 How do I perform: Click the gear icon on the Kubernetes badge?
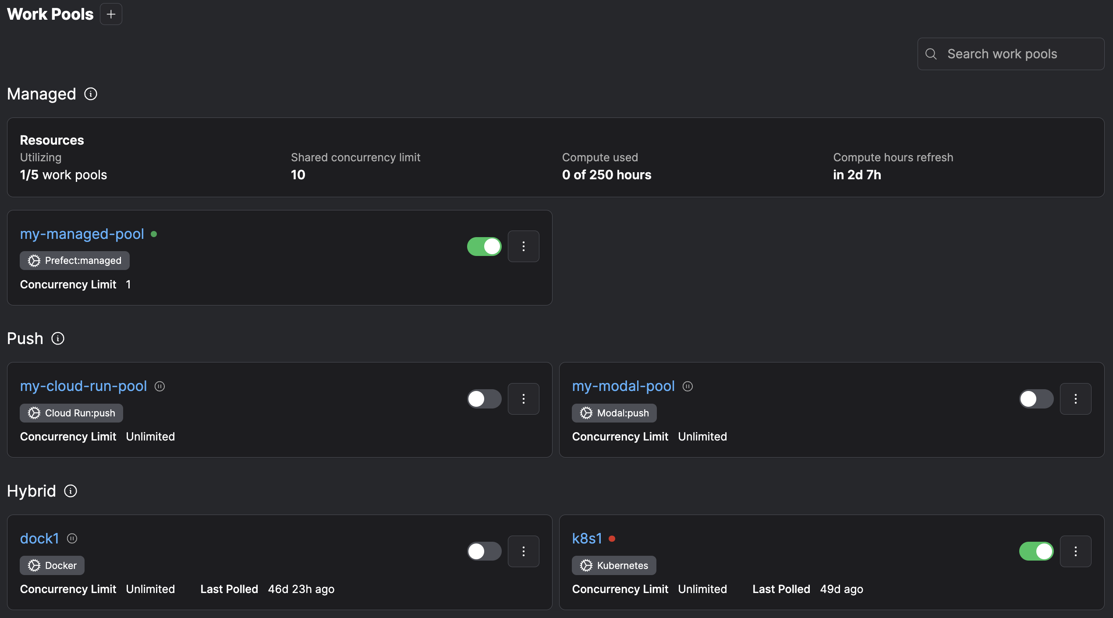click(585, 565)
